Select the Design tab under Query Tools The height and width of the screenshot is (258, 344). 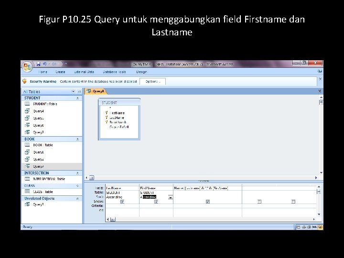pos(142,72)
